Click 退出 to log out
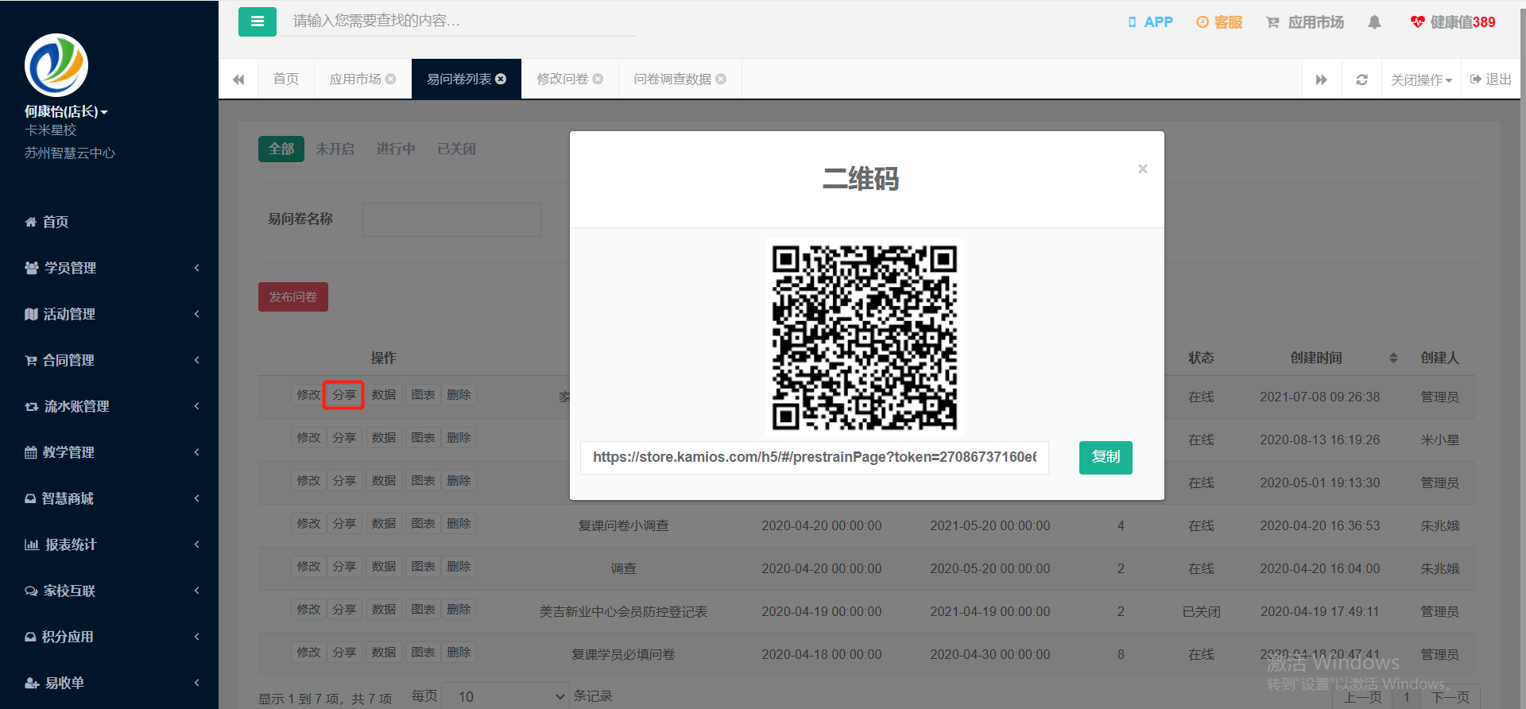Image resolution: width=1526 pixels, height=709 pixels. click(1491, 79)
